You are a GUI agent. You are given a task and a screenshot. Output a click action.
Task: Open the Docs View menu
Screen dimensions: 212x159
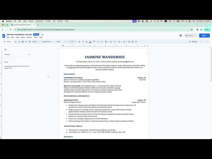point(17,37)
